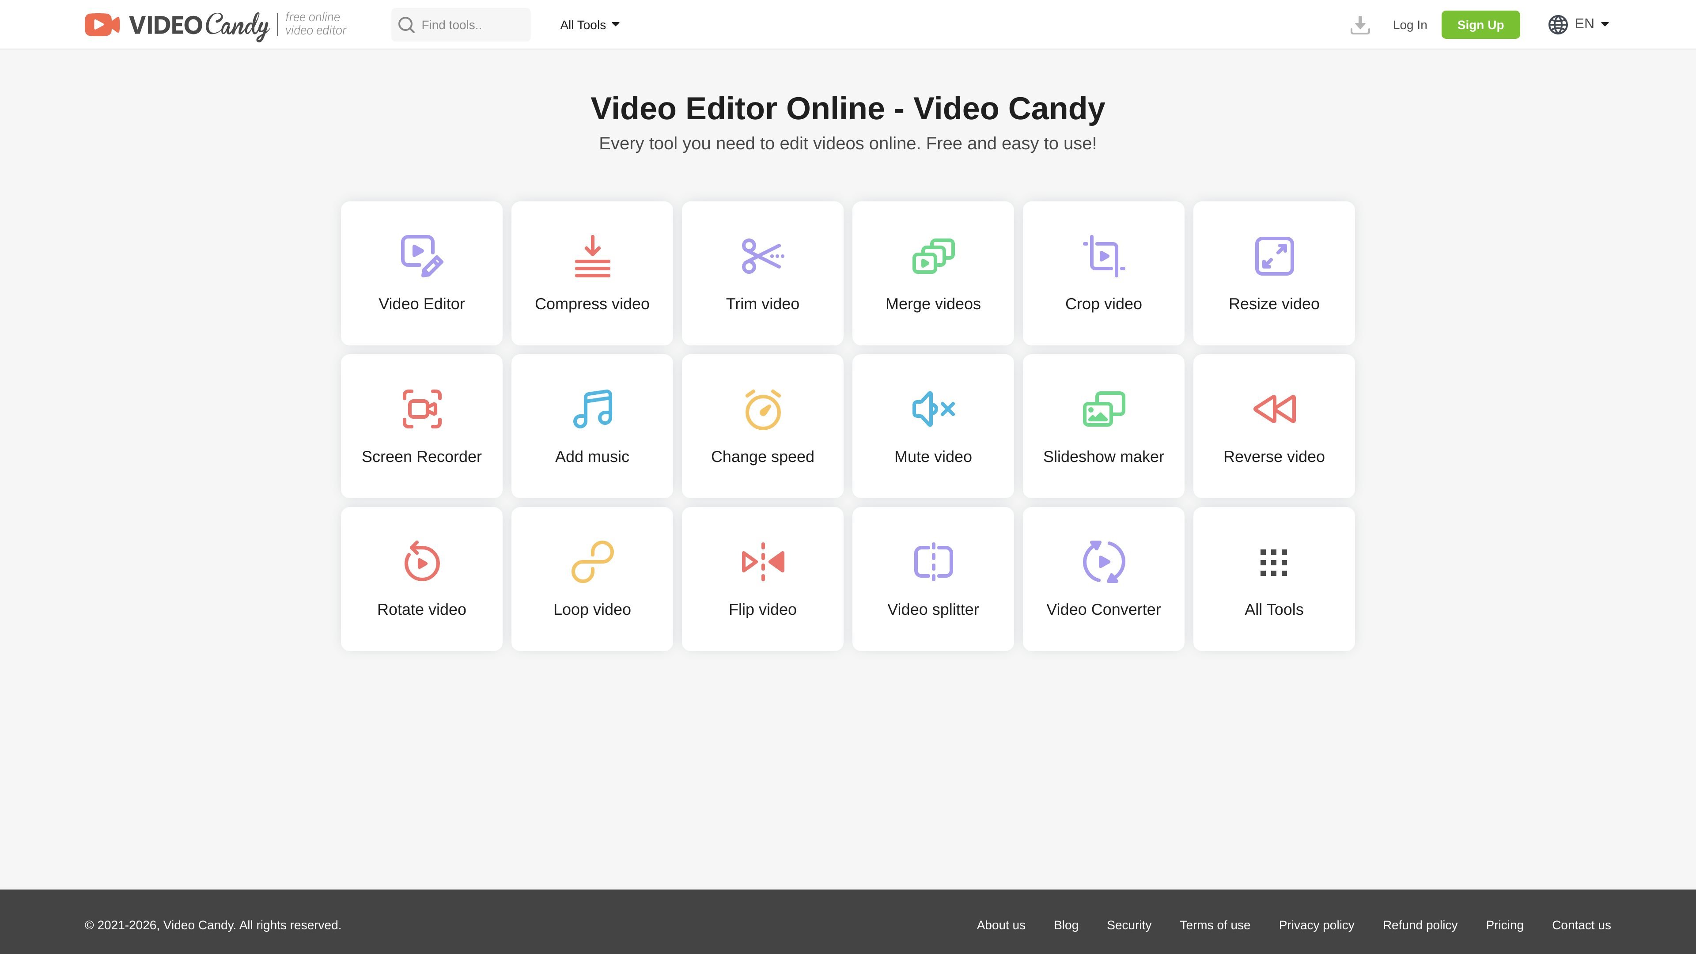Image resolution: width=1696 pixels, height=954 pixels.
Task: Click the "Add music" card label
Action: pyautogui.click(x=593, y=457)
